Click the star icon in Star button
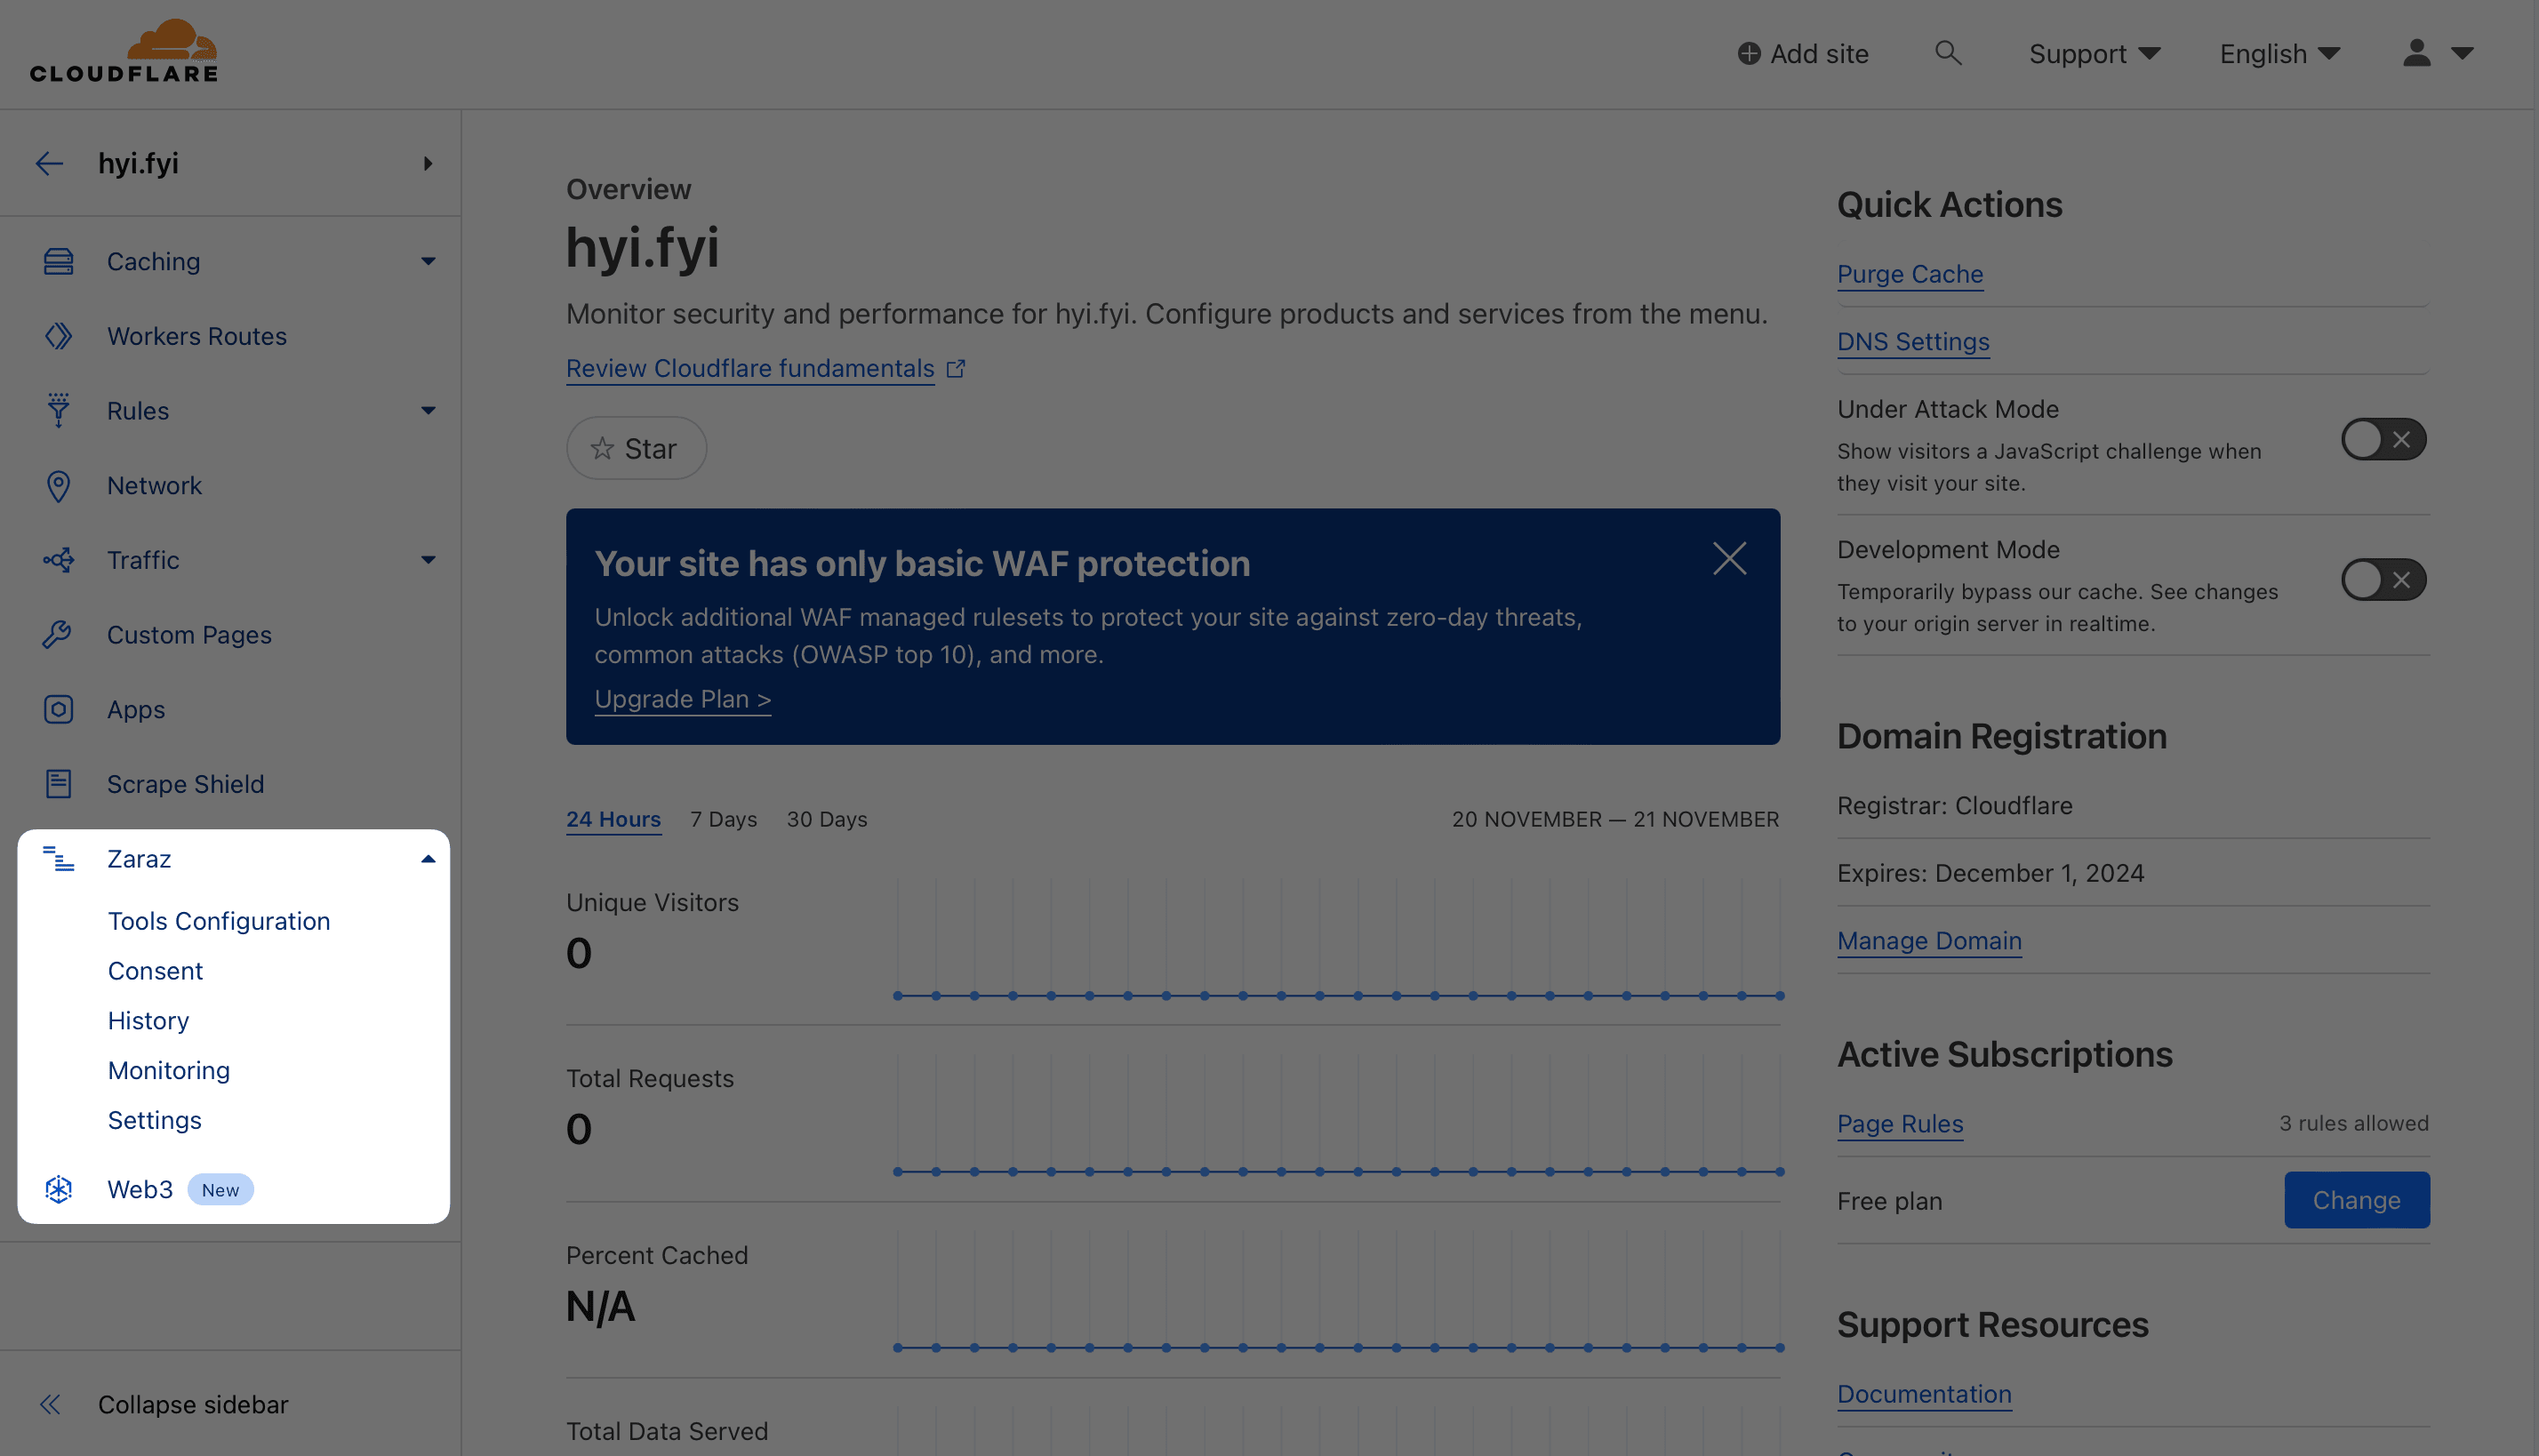The image size is (2539, 1456). (602, 448)
